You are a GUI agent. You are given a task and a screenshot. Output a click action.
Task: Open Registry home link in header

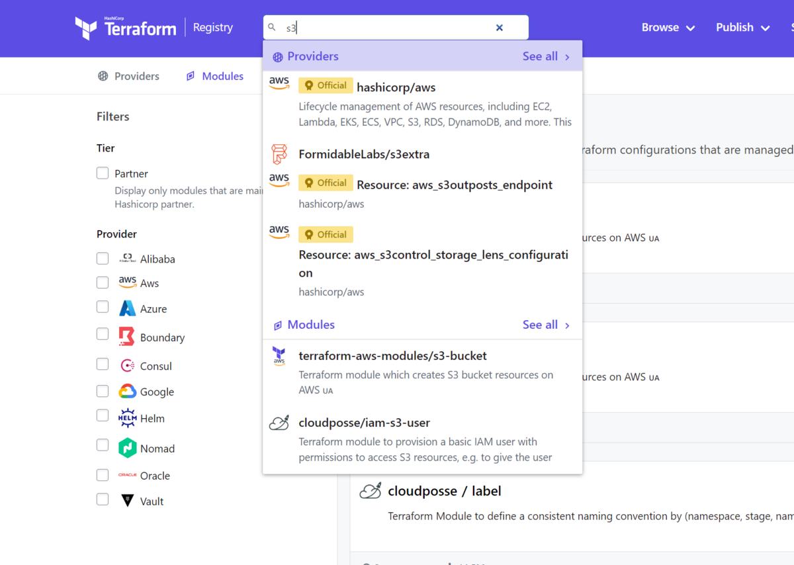213,28
